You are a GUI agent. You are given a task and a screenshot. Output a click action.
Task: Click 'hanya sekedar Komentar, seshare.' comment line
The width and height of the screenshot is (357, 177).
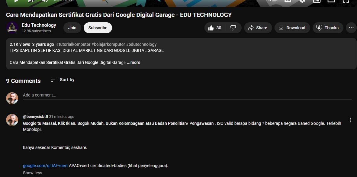(55, 147)
